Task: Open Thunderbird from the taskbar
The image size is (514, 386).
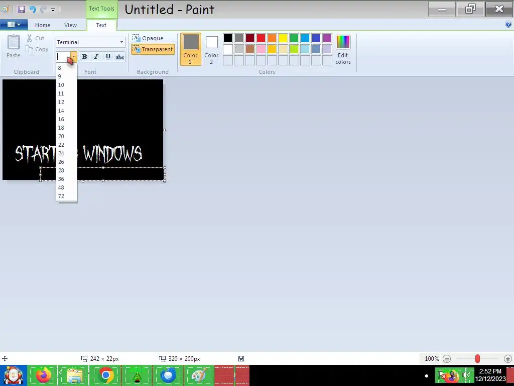Action: click(x=168, y=375)
